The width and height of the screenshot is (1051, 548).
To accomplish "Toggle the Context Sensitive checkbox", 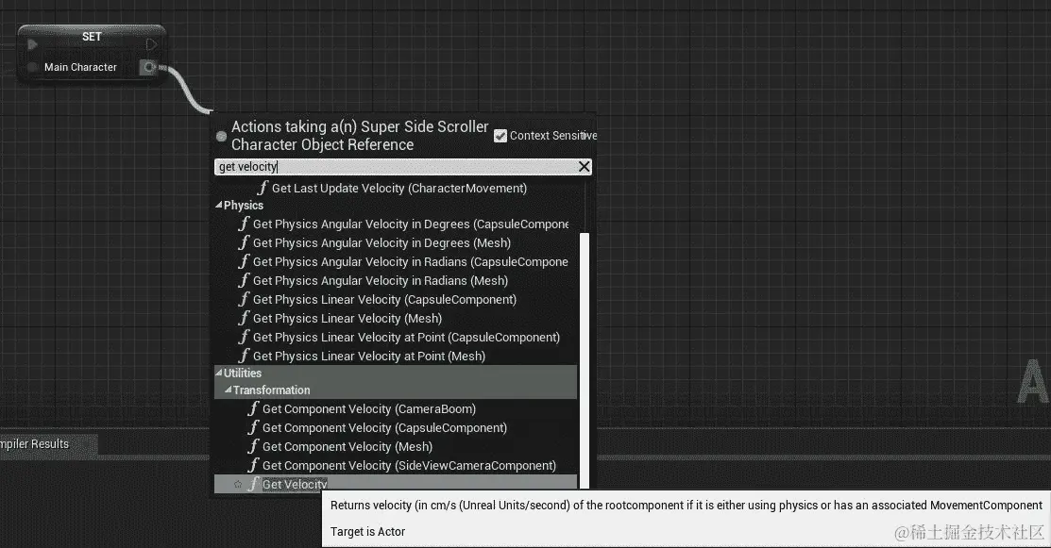I will 500,136.
